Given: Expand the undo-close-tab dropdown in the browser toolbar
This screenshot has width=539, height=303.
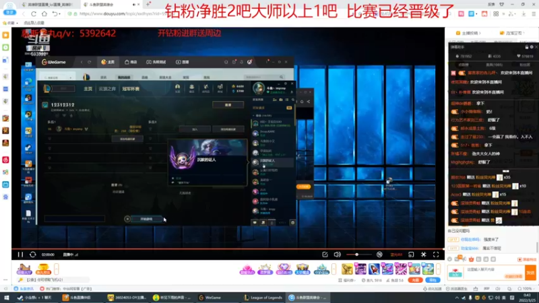Looking at the screenshot, I should click(59, 14).
